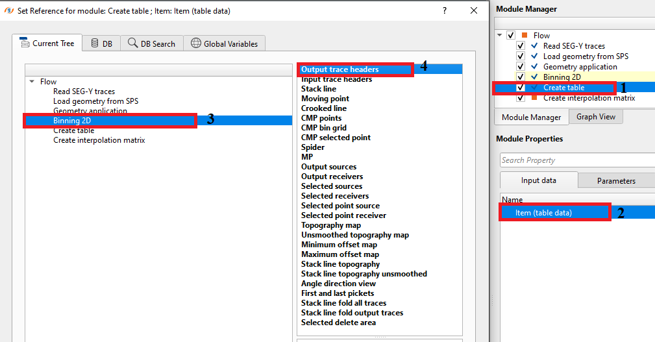Choose Selected receivers item
655x342 pixels.
[x=335, y=196]
